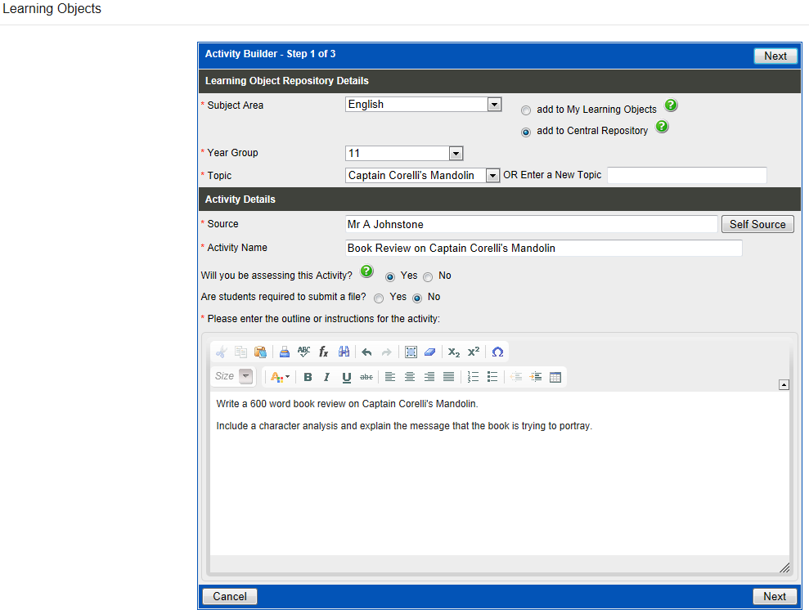
Task: Choose No for assessing this Activity
Action: [428, 277]
